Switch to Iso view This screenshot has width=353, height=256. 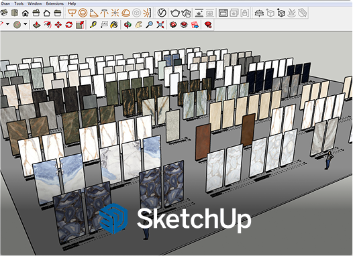pyautogui.click(x=4, y=13)
